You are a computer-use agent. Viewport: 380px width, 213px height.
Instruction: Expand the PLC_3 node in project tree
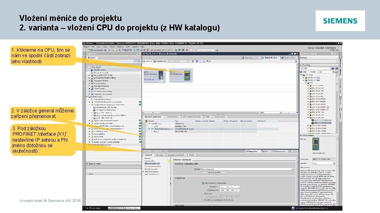point(89,75)
